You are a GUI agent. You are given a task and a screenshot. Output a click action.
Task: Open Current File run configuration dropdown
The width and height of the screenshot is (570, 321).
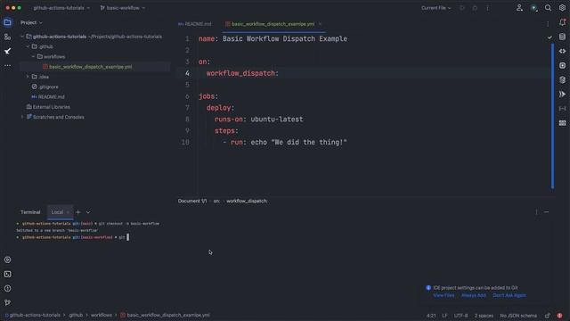[436, 8]
